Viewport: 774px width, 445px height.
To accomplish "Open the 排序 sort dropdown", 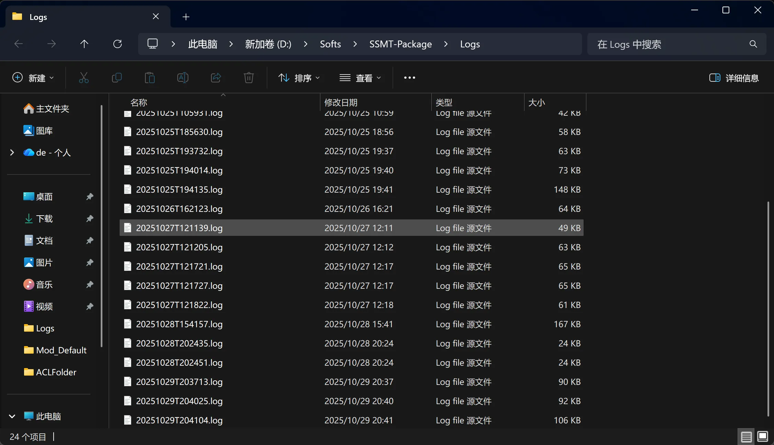I will [299, 78].
